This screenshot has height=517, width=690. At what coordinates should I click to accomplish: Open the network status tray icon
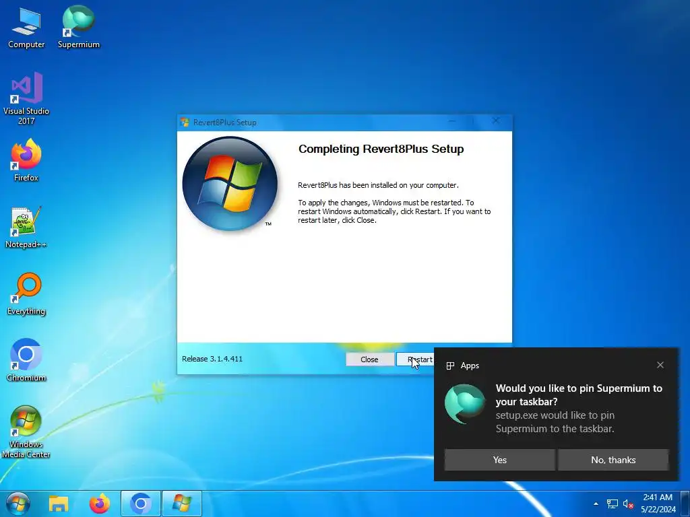pyautogui.click(x=612, y=504)
